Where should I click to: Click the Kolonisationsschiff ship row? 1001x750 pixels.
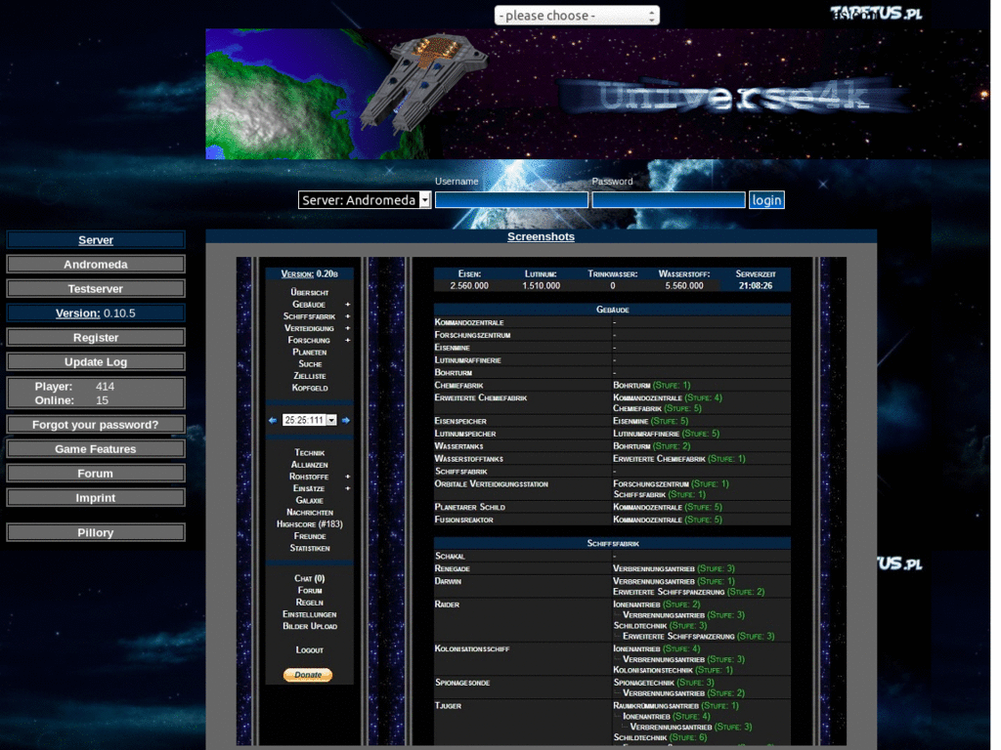[x=612, y=659]
